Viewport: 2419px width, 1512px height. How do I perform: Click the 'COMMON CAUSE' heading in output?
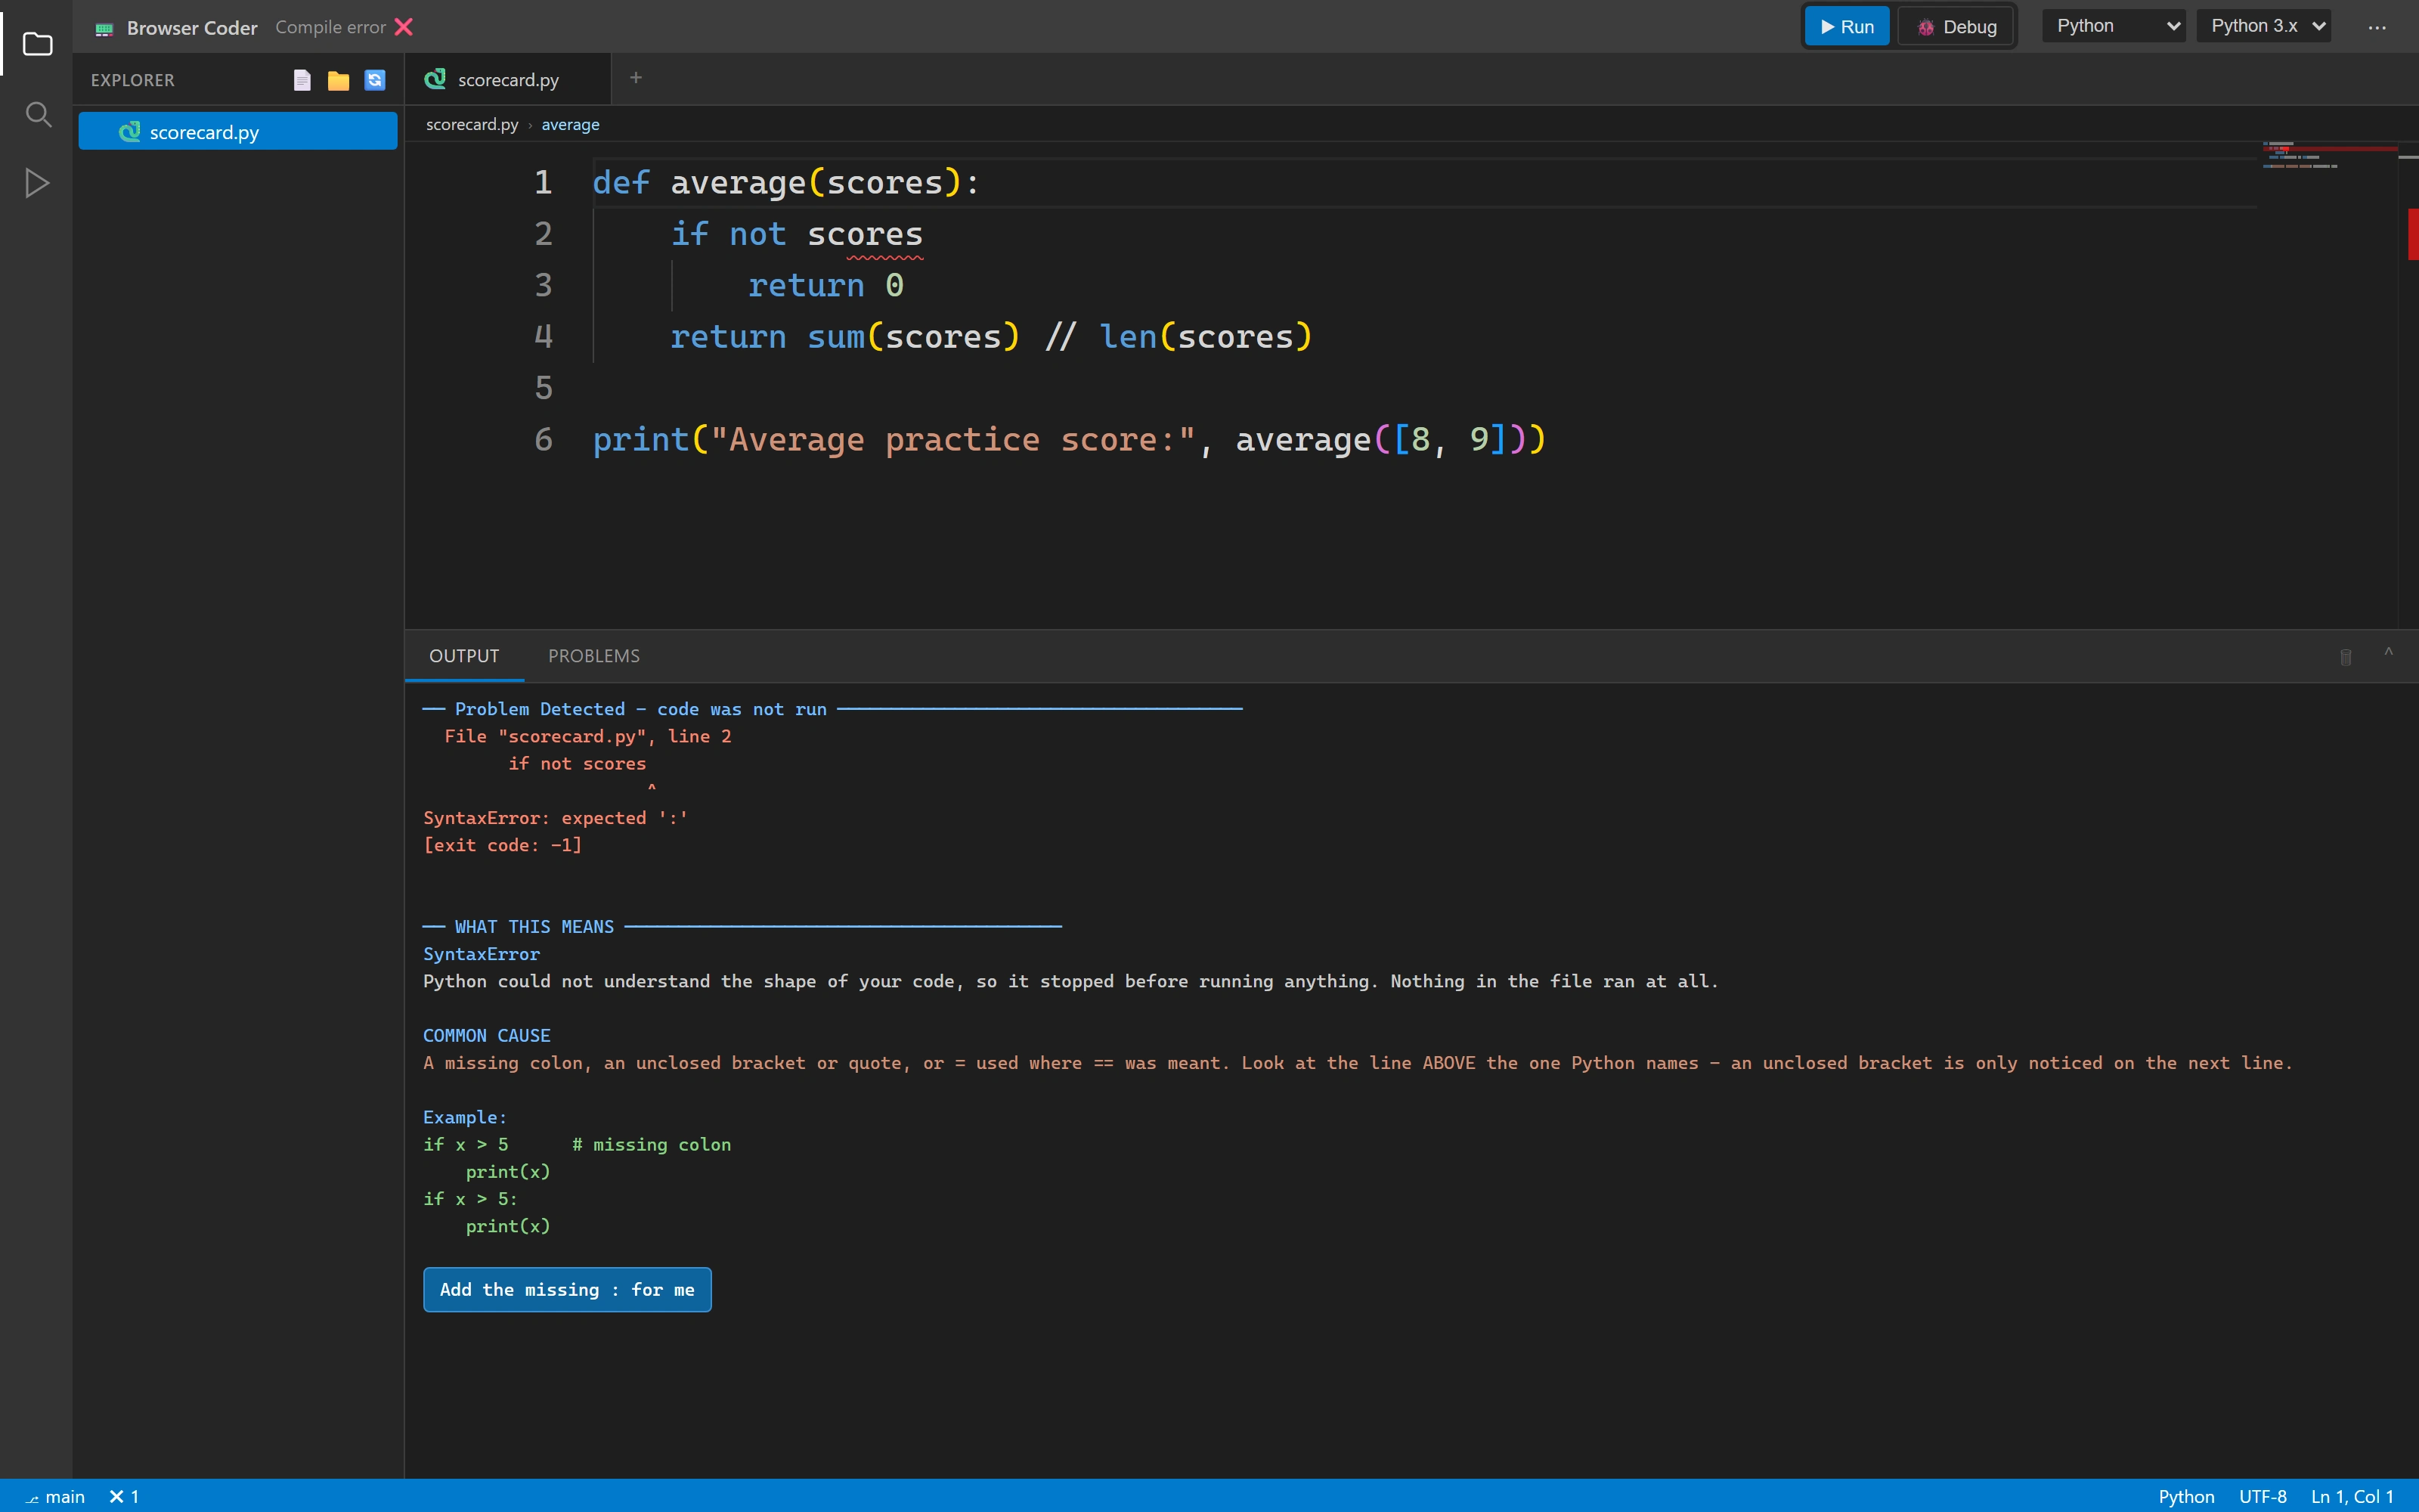click(487, 1035)
